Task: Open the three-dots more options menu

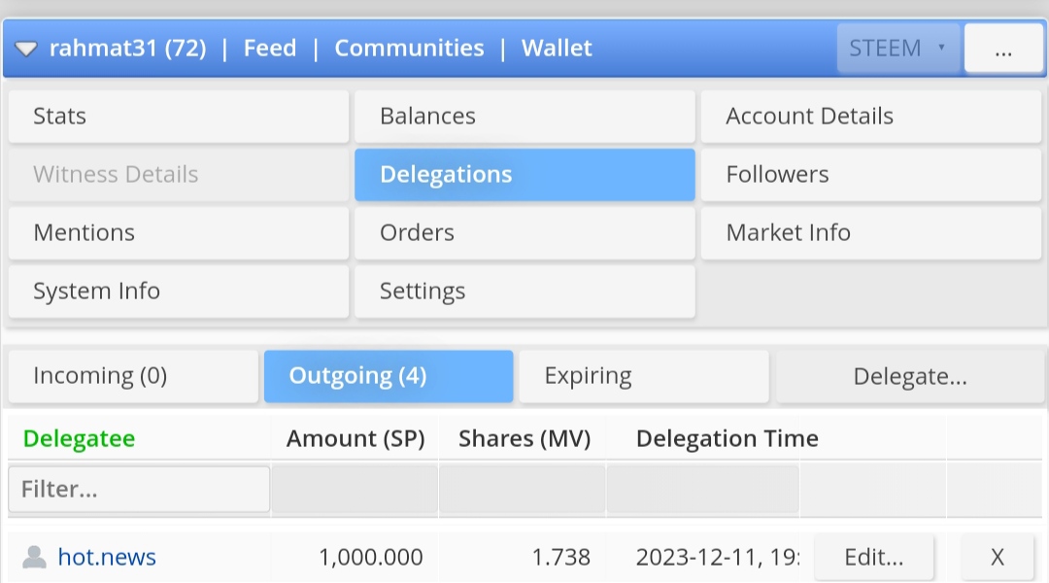Action: click(x=1003, y=49)
